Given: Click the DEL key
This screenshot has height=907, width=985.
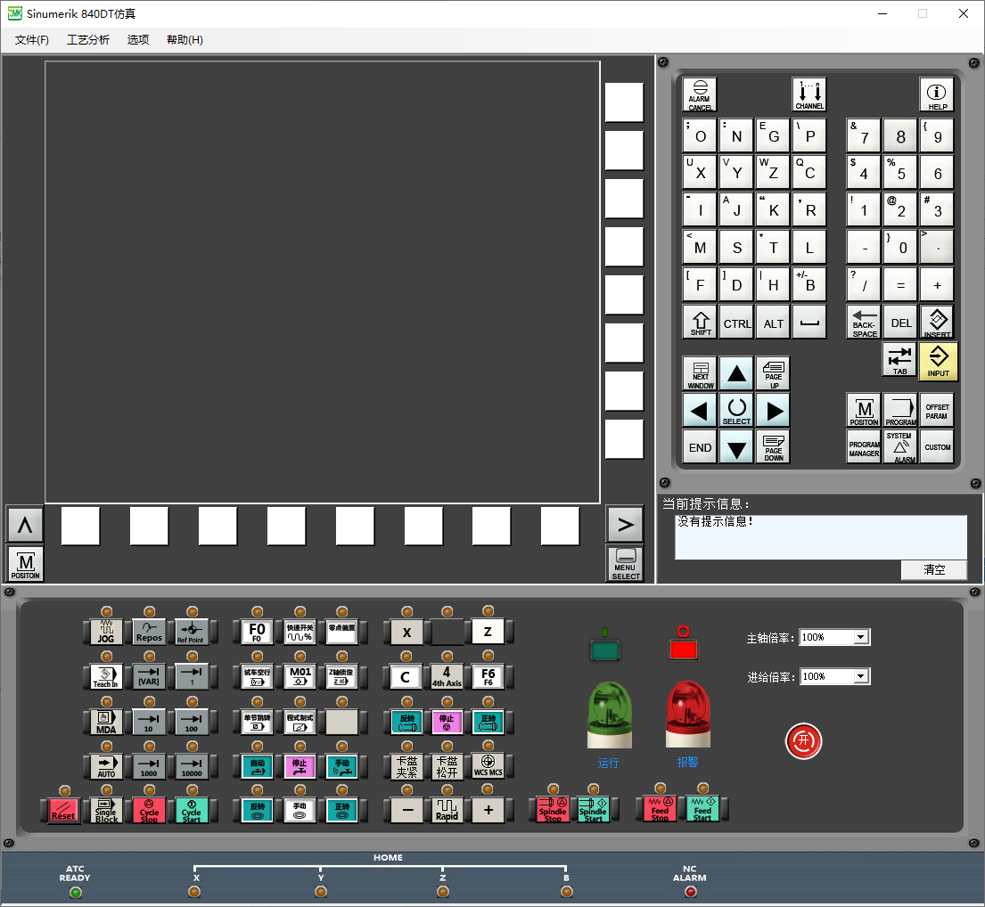Looking at the screenshot, I should [x=900, y=322].
